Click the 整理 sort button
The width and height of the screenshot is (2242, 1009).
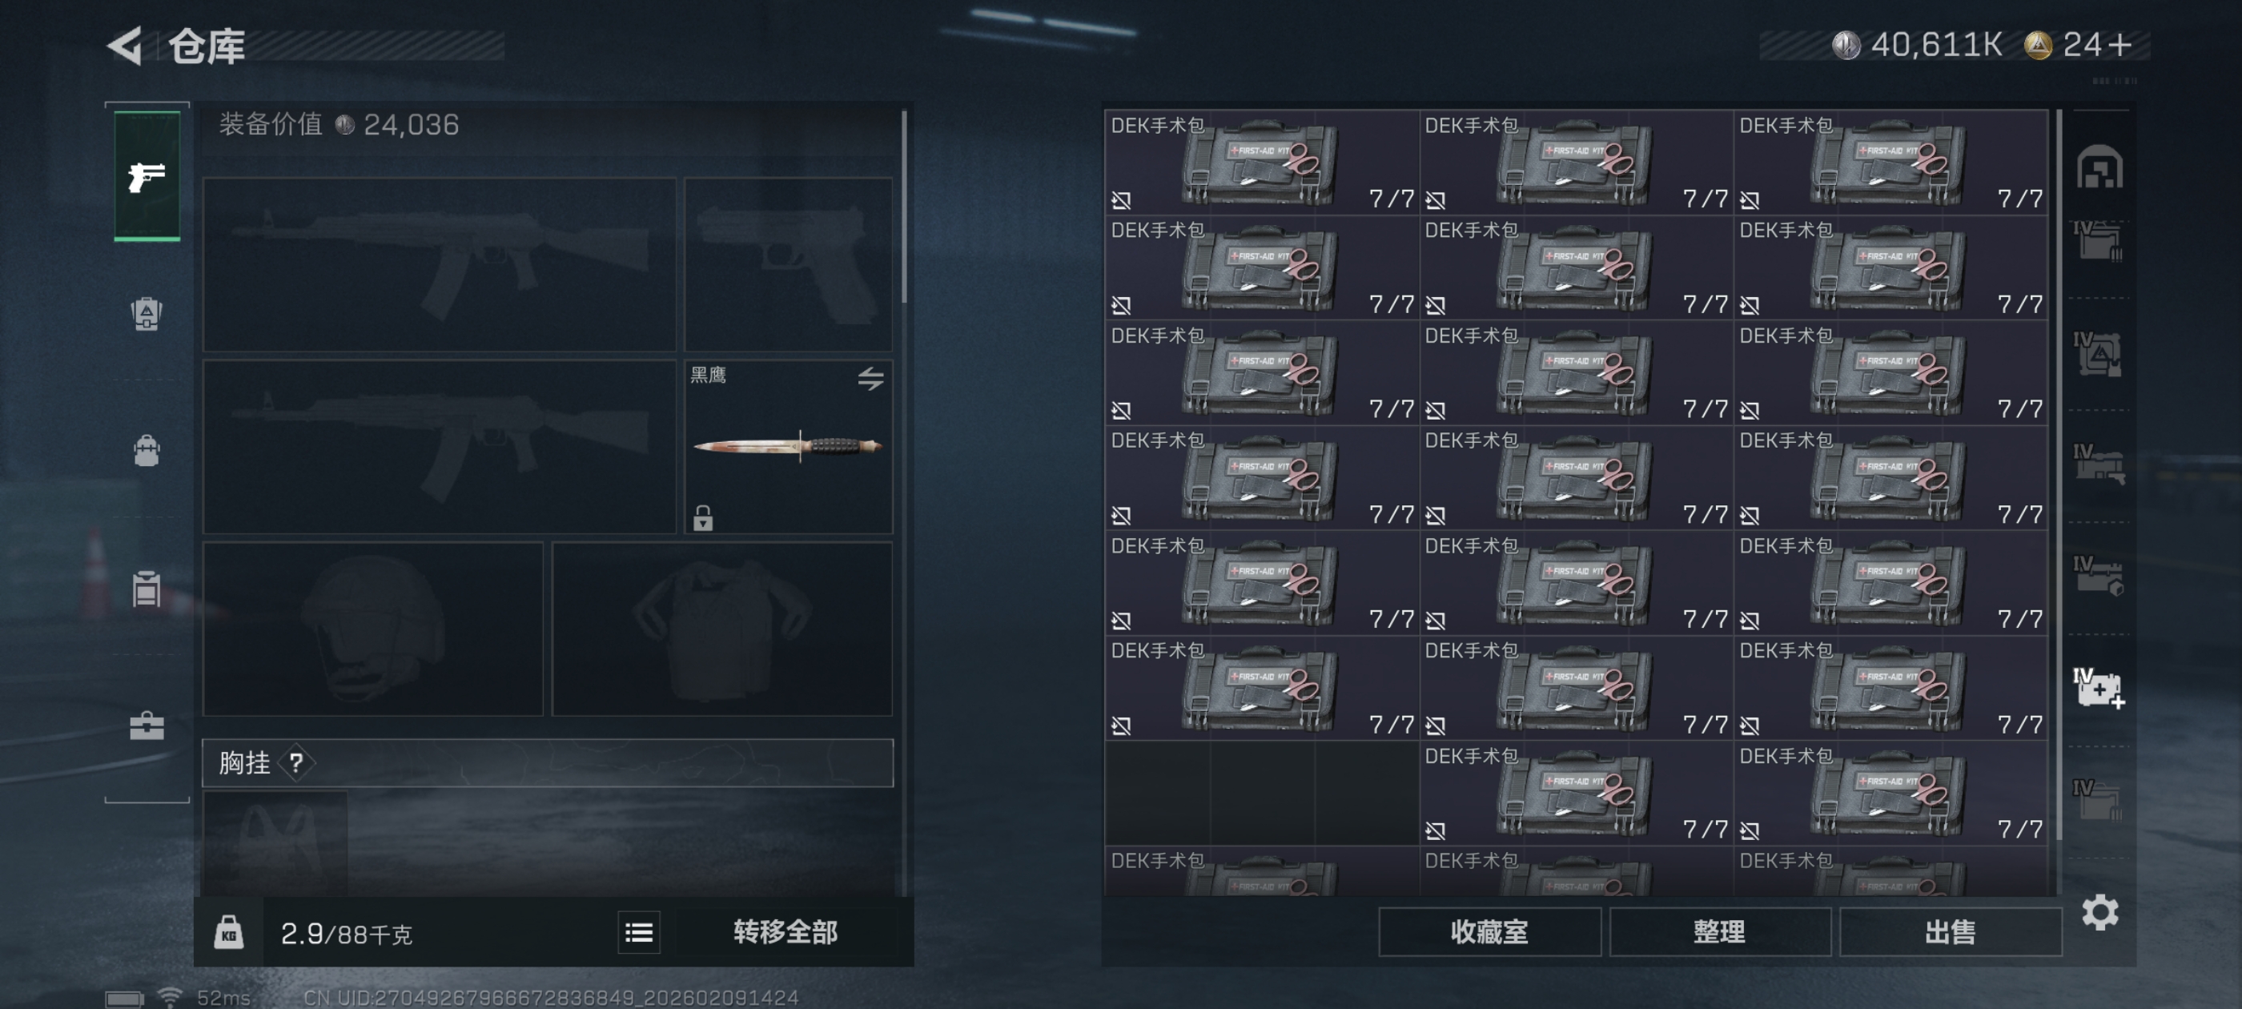[x=1719, y=932]
